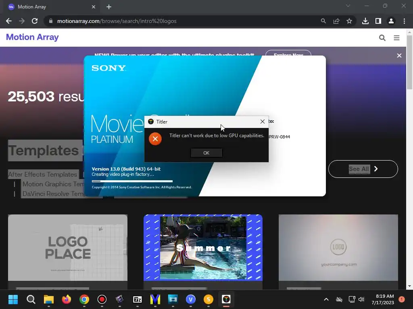413x309 pixels.
Task: Click the red error icon in Titler dialog
Action: coord(155,139)
